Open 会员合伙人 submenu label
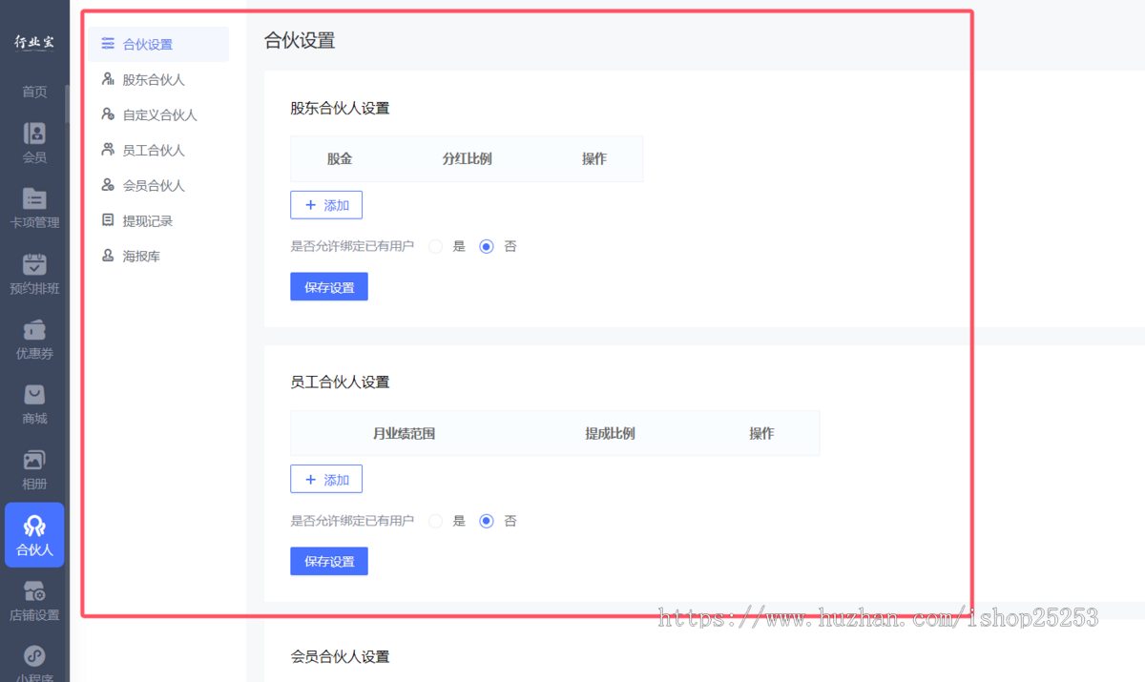Screen dimensions: 1145x682 tap(154, 186)
